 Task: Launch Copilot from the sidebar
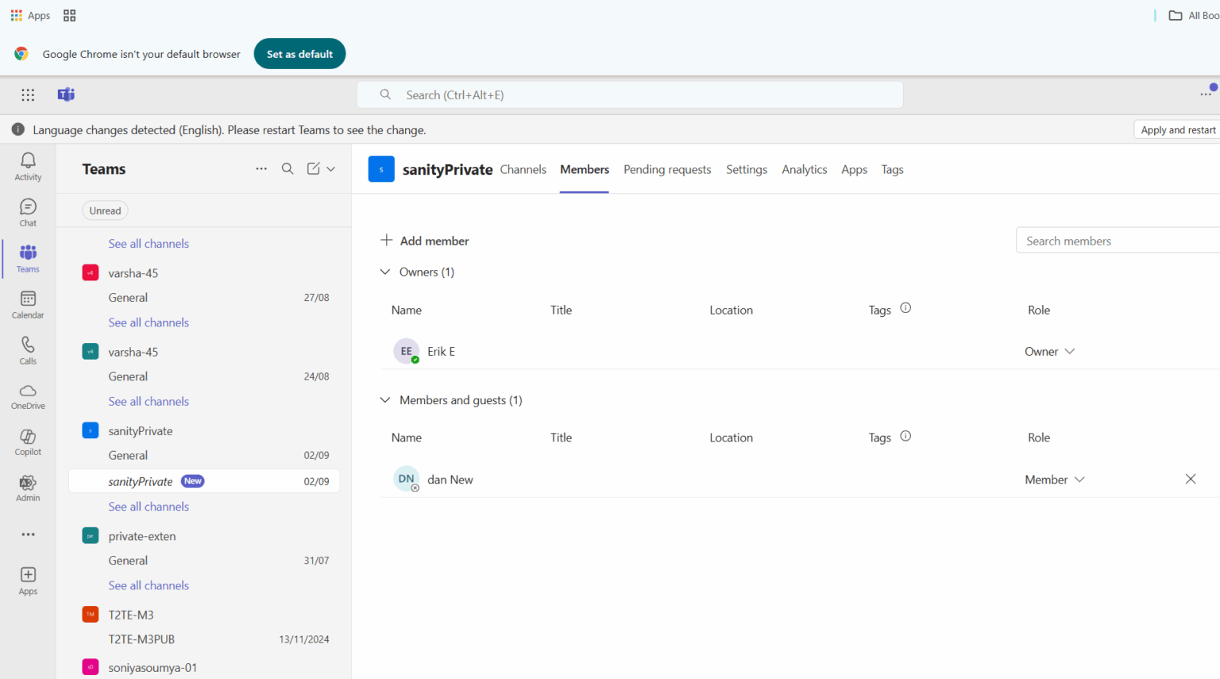[28, 441]
